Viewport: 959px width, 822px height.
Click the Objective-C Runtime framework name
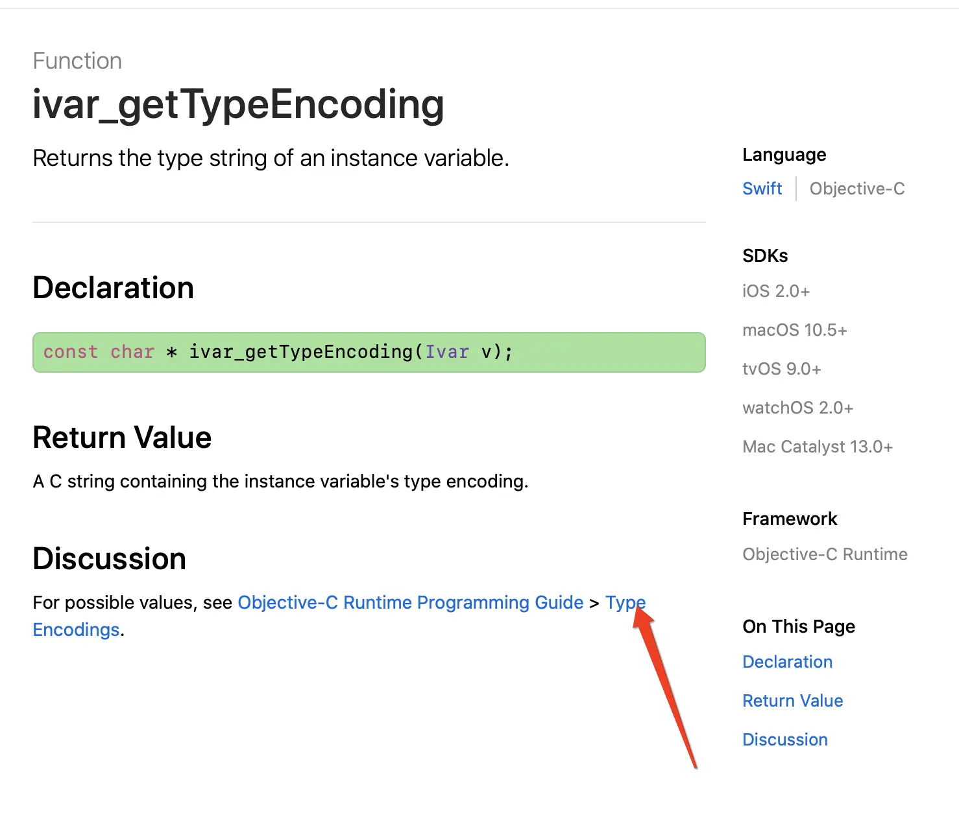825,554
